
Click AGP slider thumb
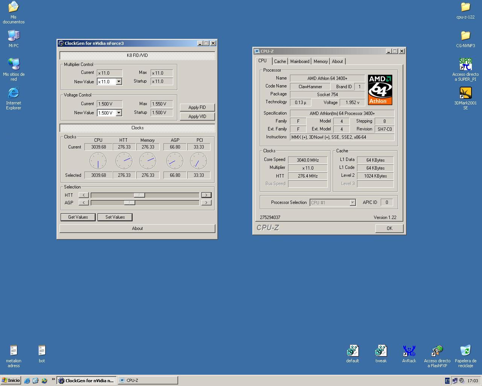(130, 202)
